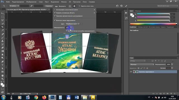
Task: Select the Horizontal Type tool
Action: tap(3, 65)
